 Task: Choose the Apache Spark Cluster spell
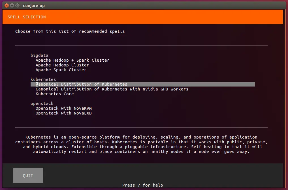pos(61,70)
